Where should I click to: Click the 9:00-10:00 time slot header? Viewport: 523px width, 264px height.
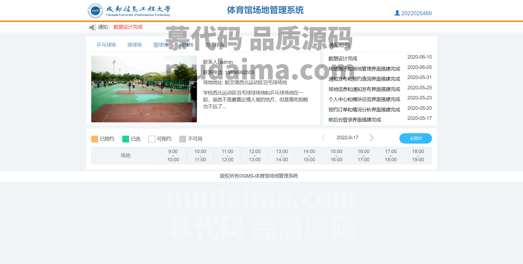(173, 156)
